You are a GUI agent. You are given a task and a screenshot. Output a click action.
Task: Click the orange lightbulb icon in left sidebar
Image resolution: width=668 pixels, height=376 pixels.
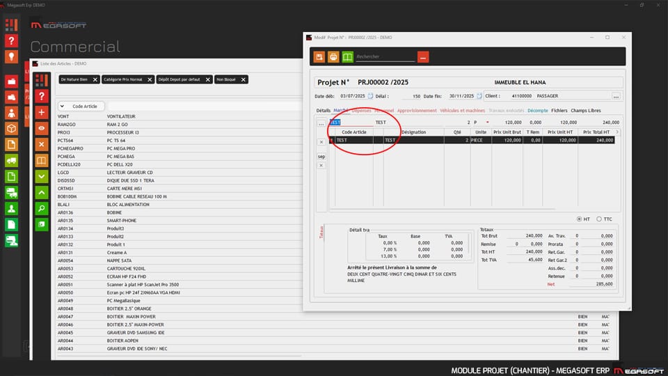coord(11,57)
